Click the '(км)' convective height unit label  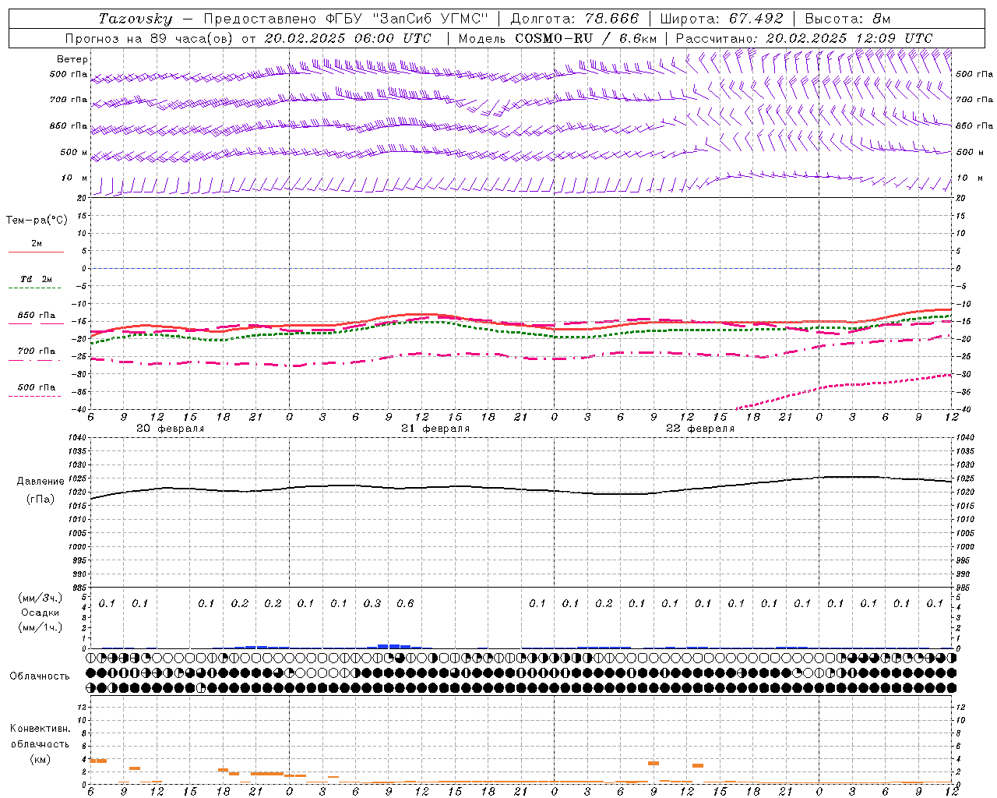coord(41,759)
